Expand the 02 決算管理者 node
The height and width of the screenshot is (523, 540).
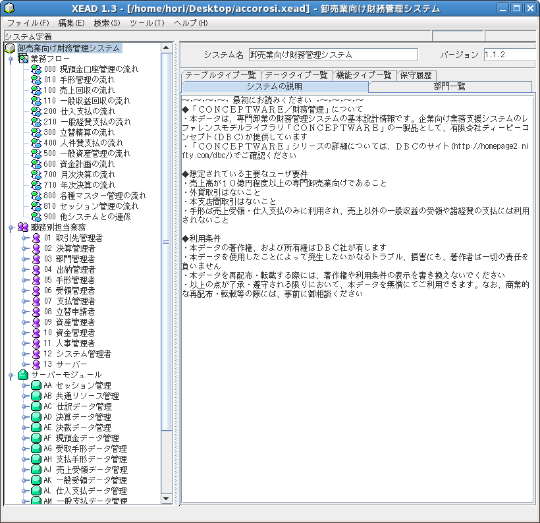[x=25, y=248]
